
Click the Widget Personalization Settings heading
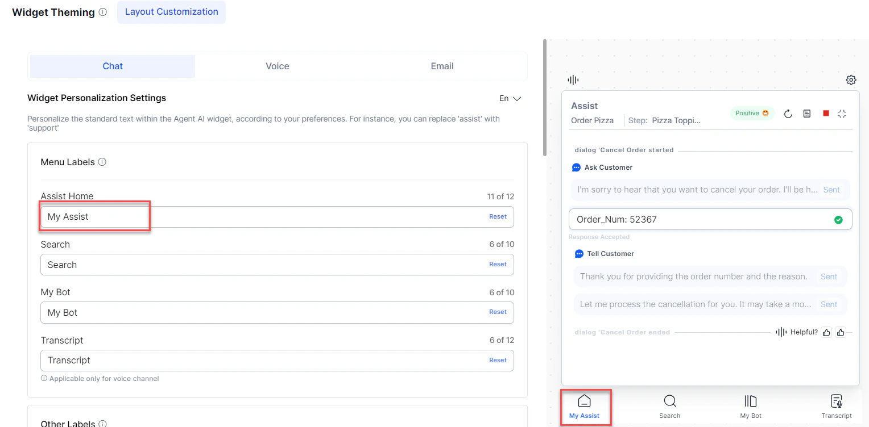[97, 98]
